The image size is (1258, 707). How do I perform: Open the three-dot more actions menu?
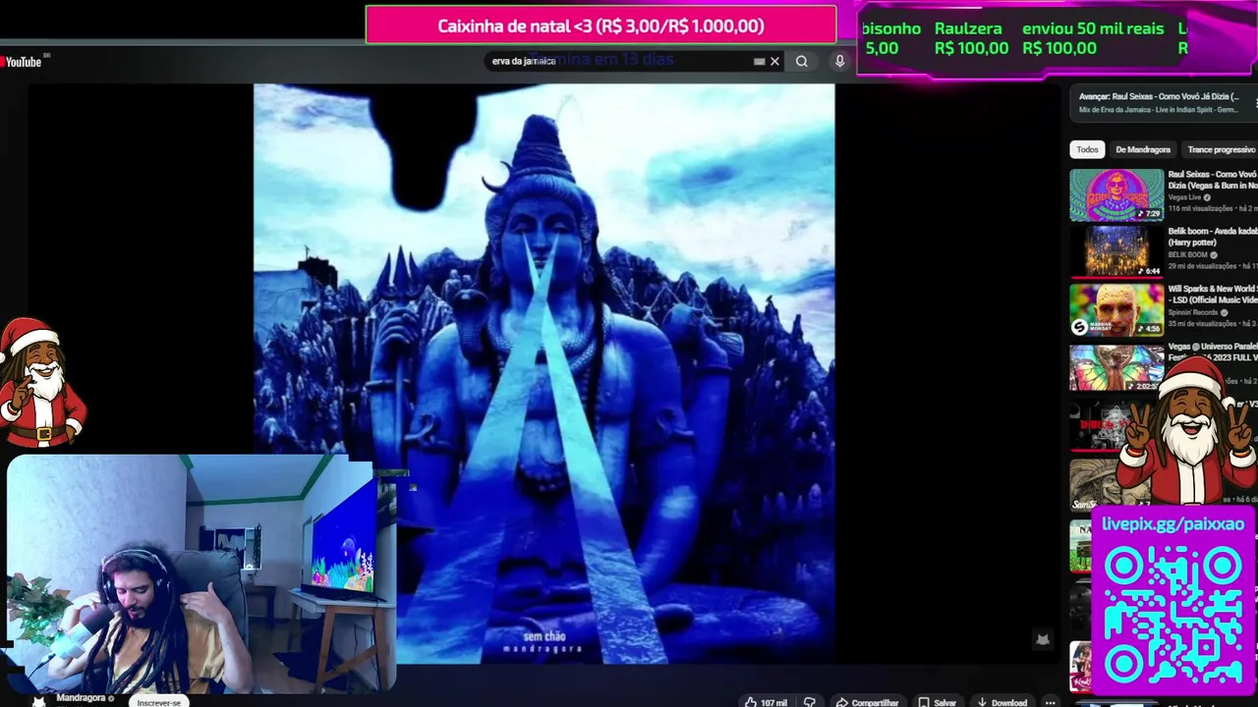click(x=1050, y=702)
